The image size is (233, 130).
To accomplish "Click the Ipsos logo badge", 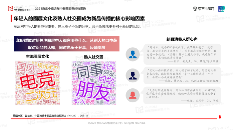I will [221, 9].
